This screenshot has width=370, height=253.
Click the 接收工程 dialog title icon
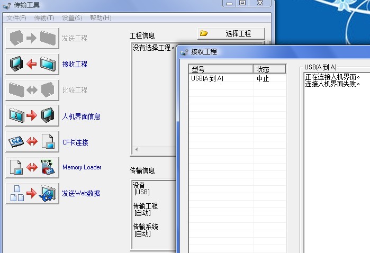(x=184, y=52)
